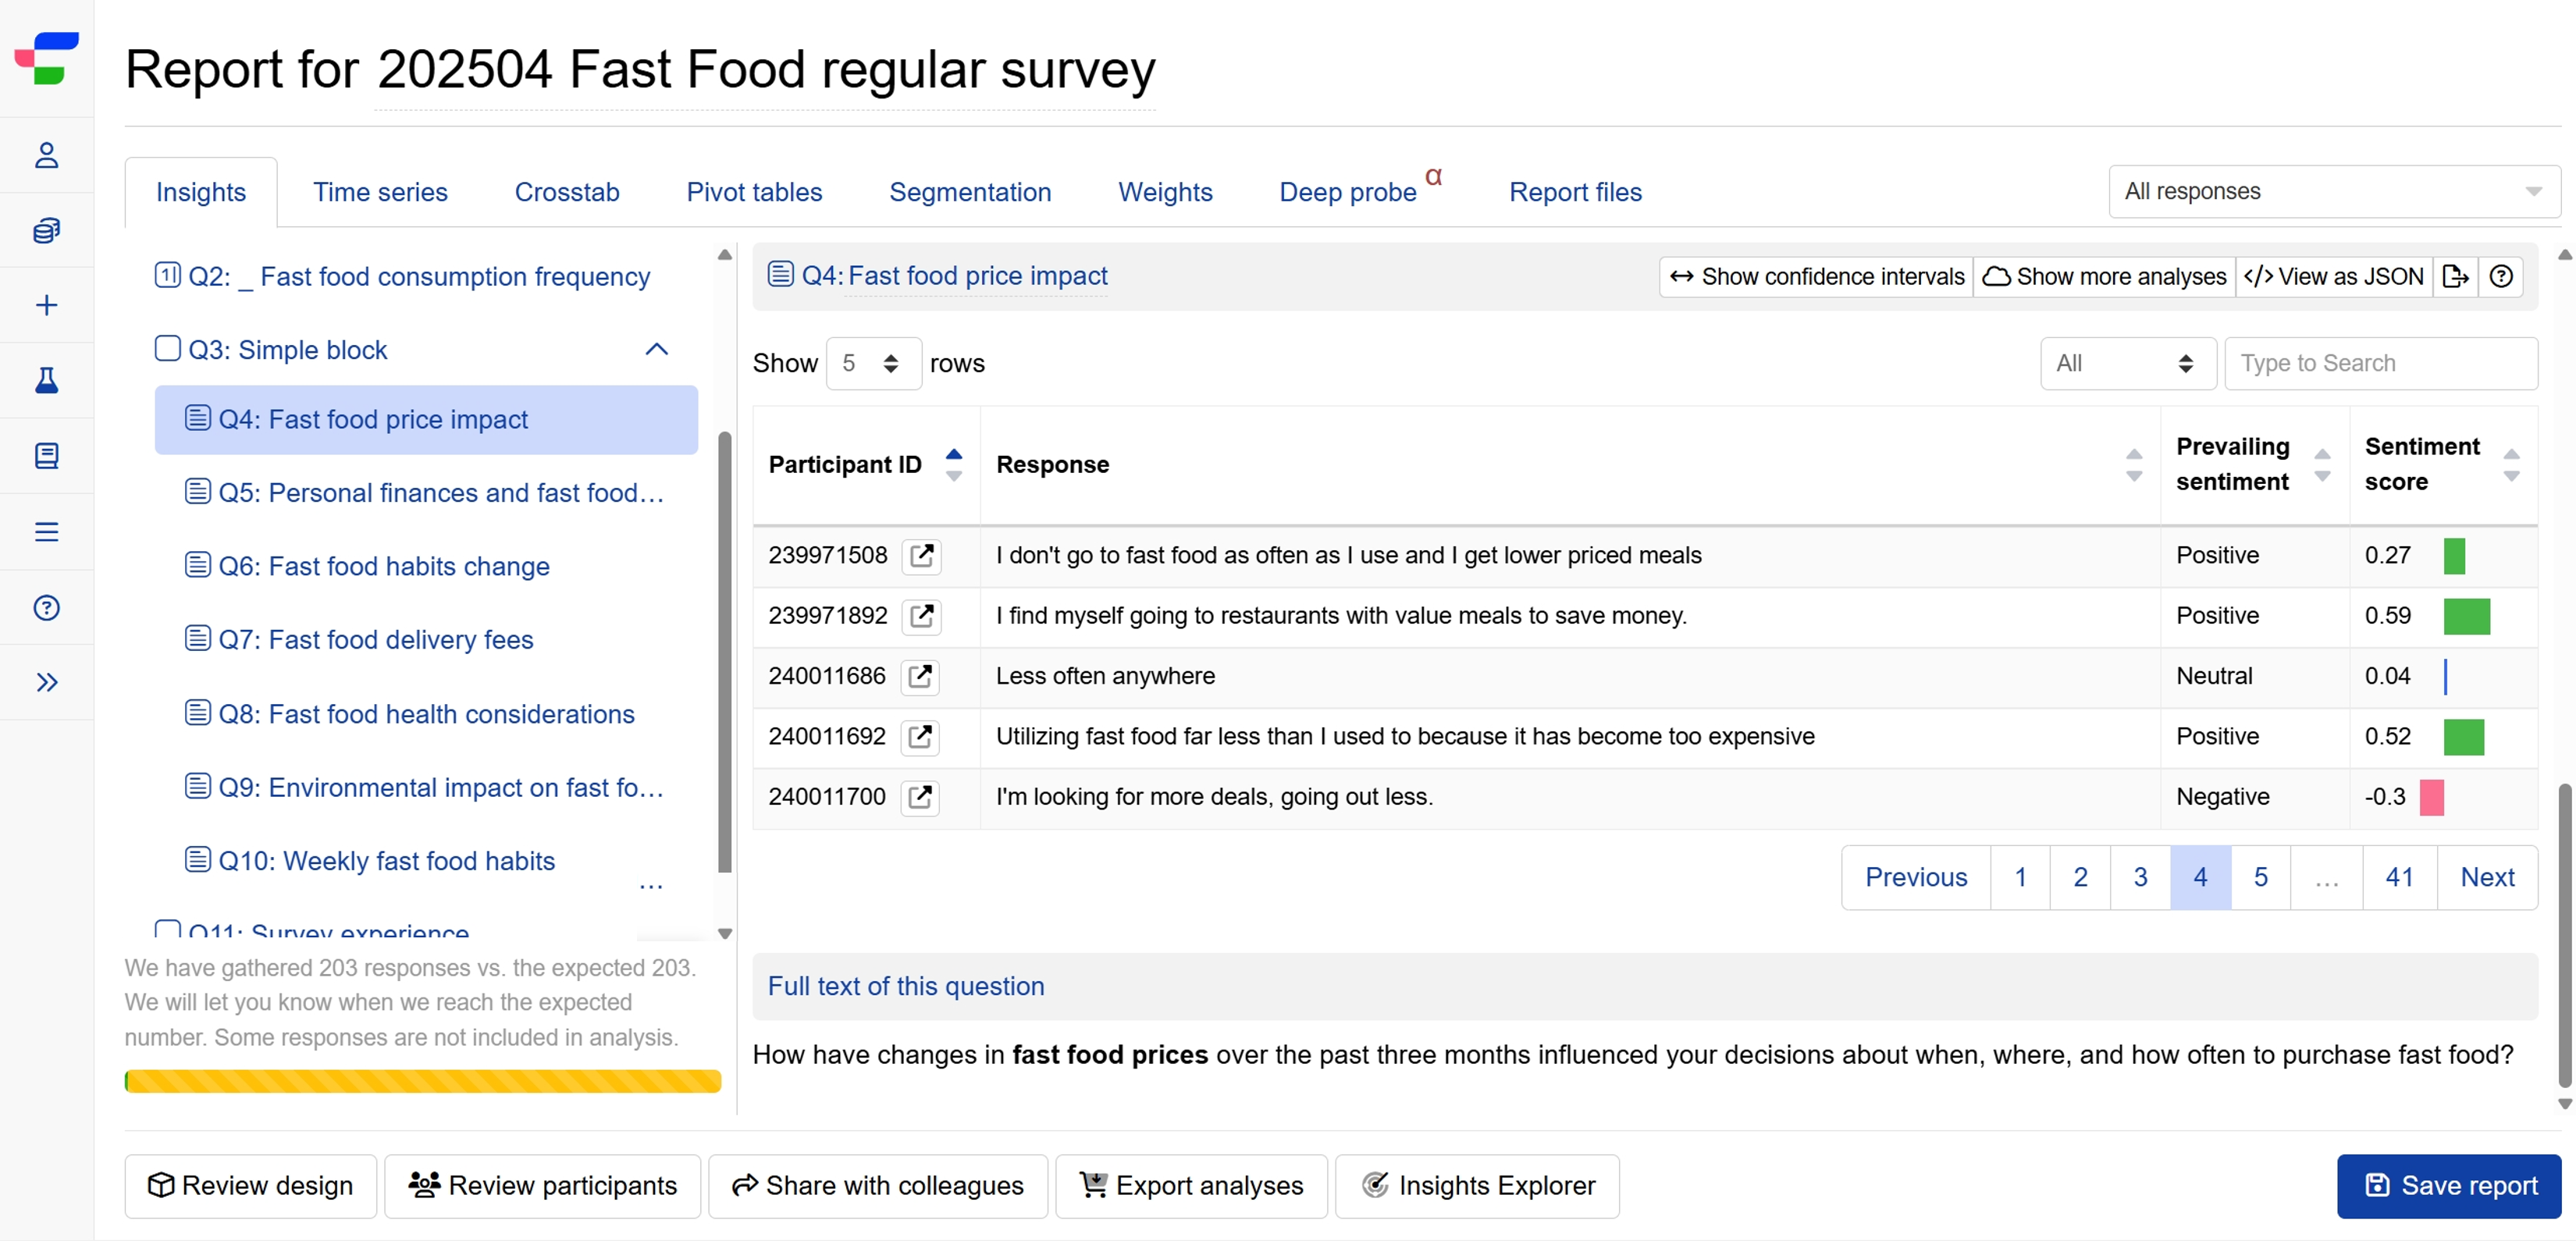This screenshot has height=1241, width=2576.
Task: Open the rows-per-page dropdown showing 5
Action: tap(873, 363)
